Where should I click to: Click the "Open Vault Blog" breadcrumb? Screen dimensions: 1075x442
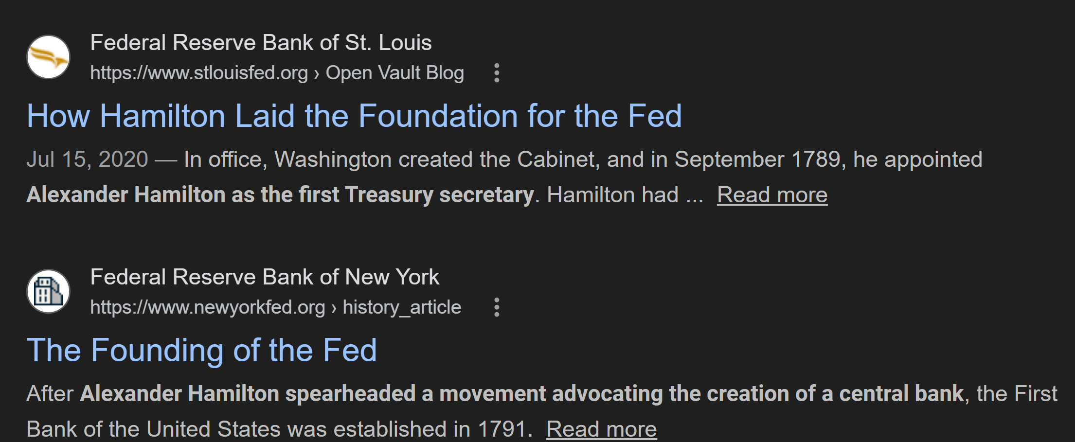coord(394,73)
